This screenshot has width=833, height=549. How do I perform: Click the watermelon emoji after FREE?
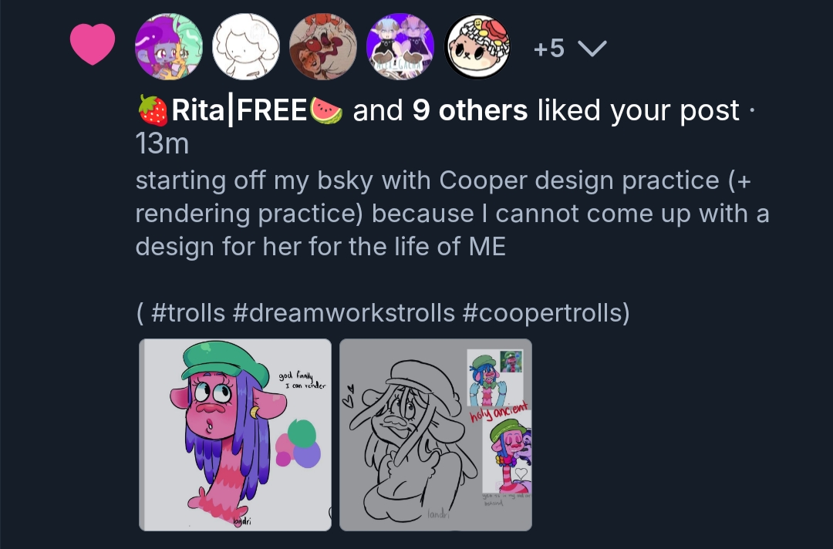tap(325, 112)
